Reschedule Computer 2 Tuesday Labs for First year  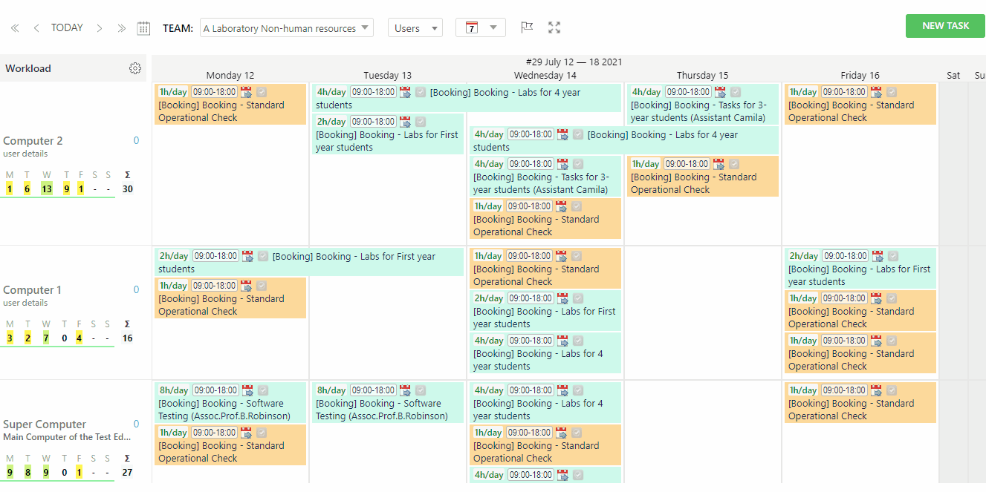(405, 122)
